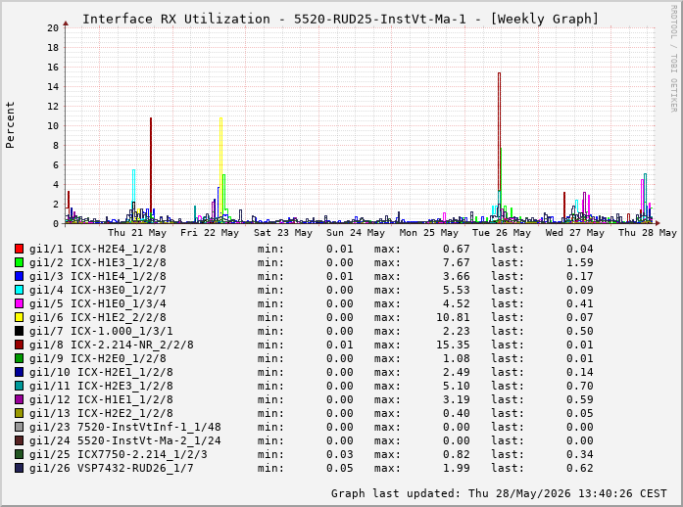
Task: Click the gray gi1/23 legend swatch
Action: click(20, 427)
